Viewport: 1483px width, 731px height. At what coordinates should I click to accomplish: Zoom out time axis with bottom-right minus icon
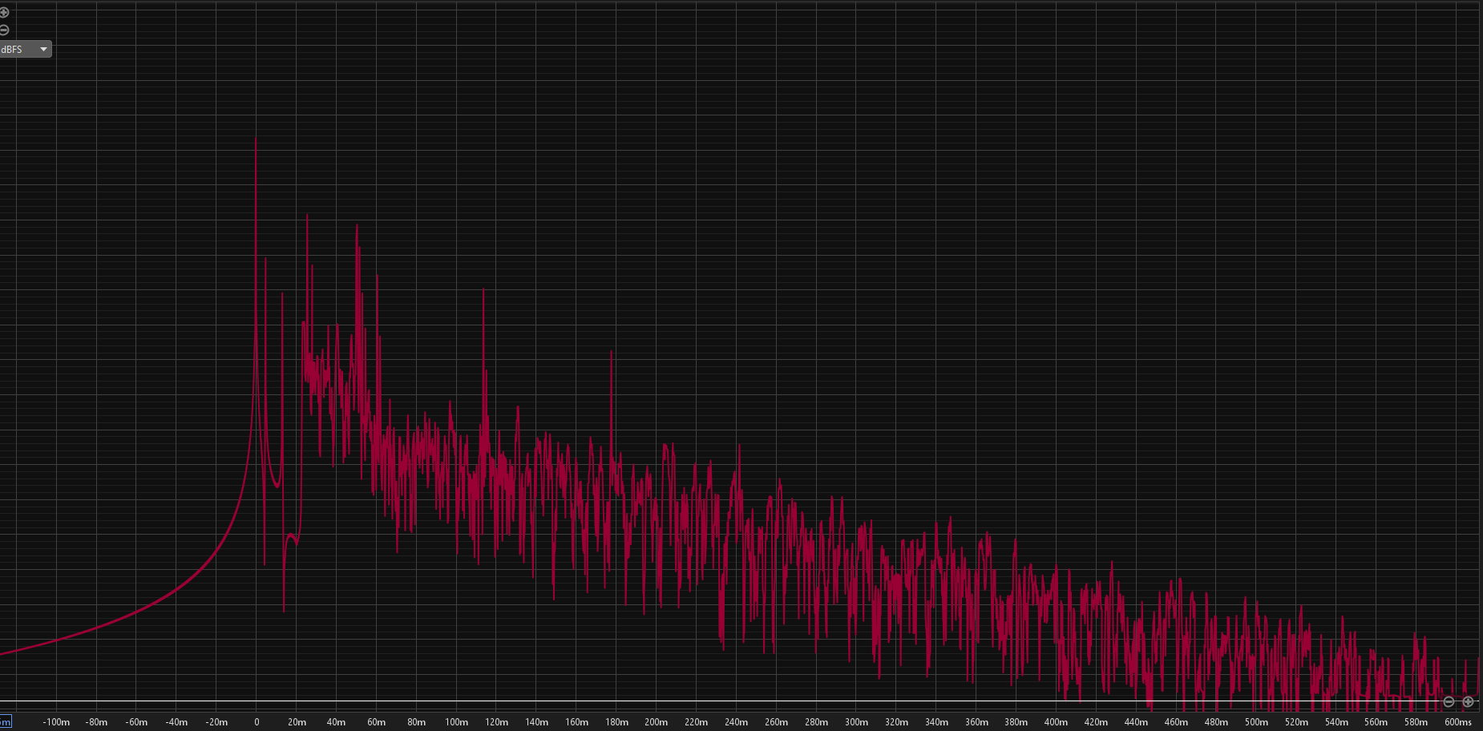pos(1449,701)
